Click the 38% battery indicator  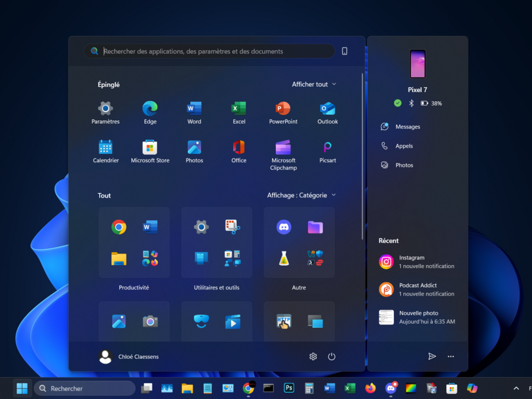click(431, 103)
